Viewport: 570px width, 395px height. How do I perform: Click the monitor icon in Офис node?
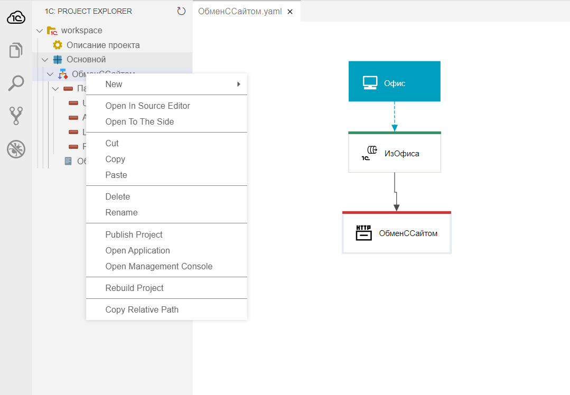click(x=370, y=83)
